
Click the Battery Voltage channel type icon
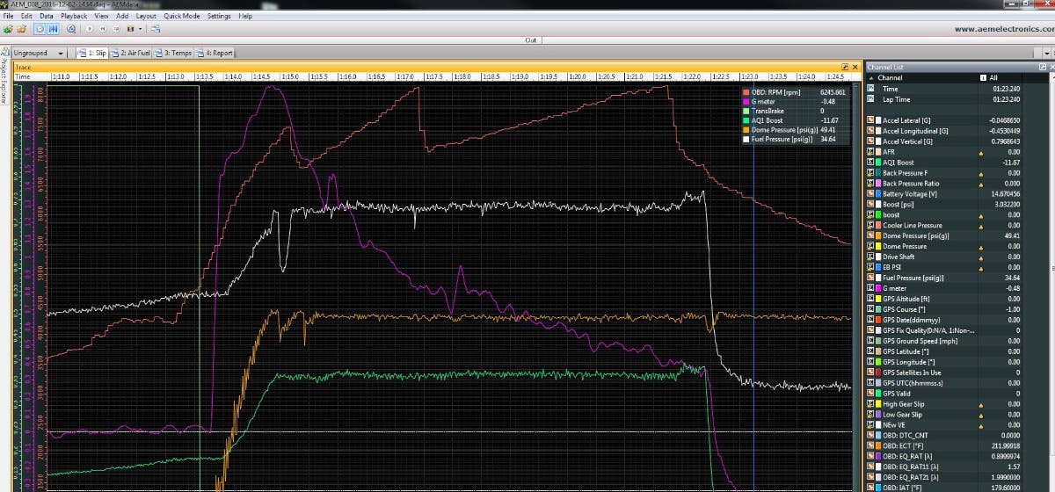point(870,194)
